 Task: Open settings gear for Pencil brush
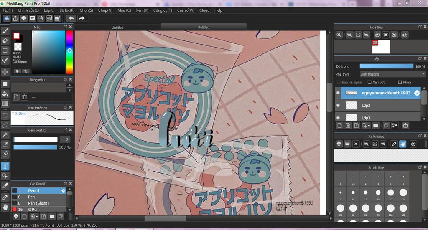(64, 191)
